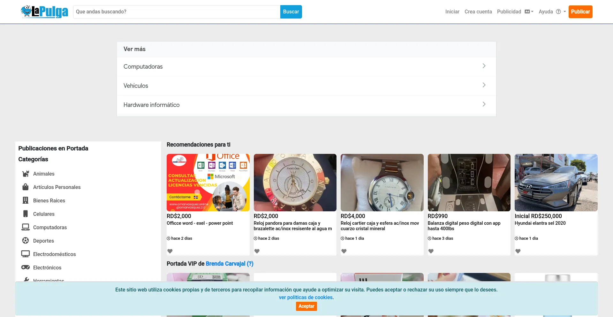This screenshot has width=613, height=317.
Task: Click the LaPulga logo
Action: click(x=44, y=11)
